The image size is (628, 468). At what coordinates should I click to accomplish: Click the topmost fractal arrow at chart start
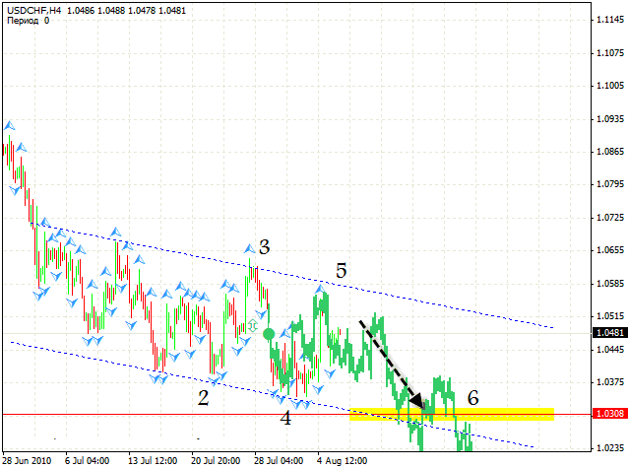[9, 125]
